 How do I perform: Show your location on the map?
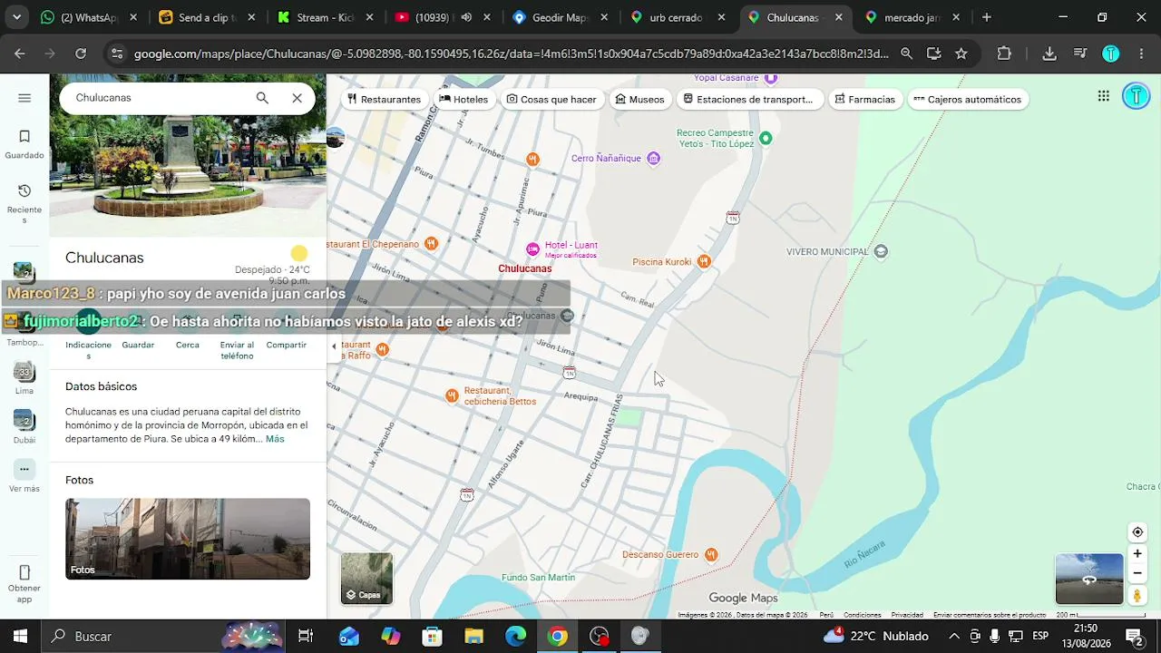click(1137, 532)
